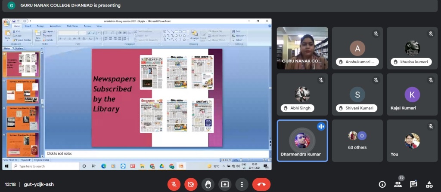441x192 pixels.
Task: Open More options three-dot menu
Action: [x=242, y=184]
